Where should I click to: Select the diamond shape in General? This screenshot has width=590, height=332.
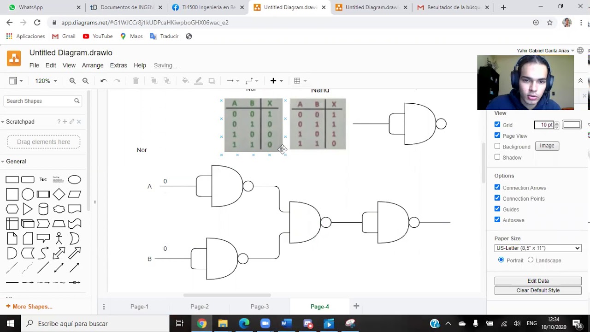pyautogui.click(x=59, y=195)
